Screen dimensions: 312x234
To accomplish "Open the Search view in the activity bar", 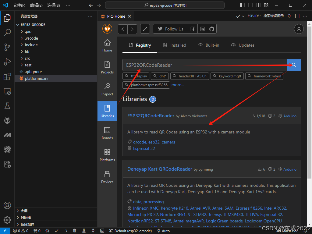I will point(7,32).
